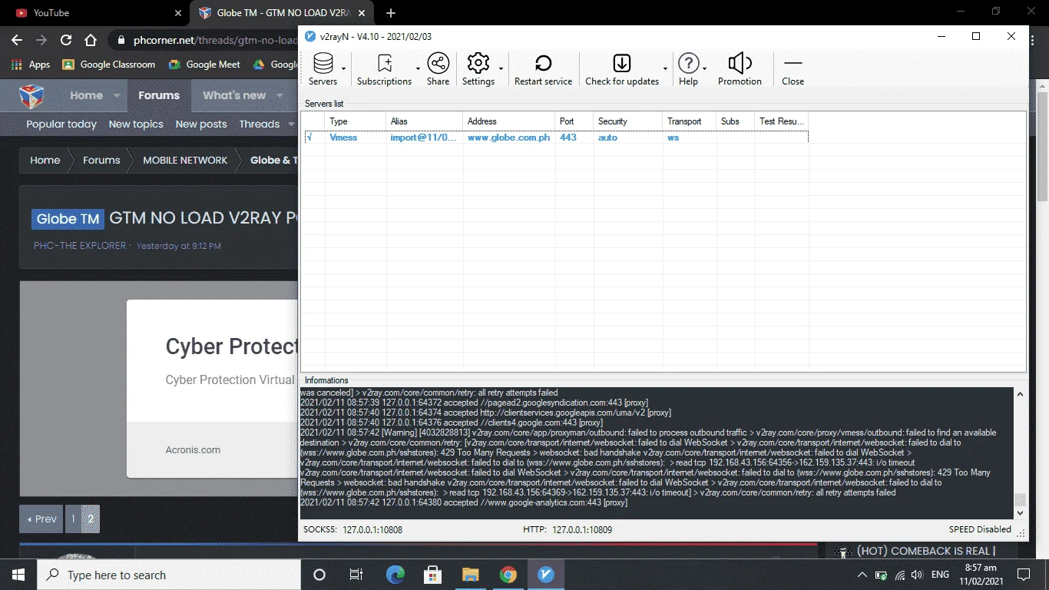Open the Apps bookmark shortcut
The height and width of the screenshot is (590, 1049).
[x=31, y=65]
